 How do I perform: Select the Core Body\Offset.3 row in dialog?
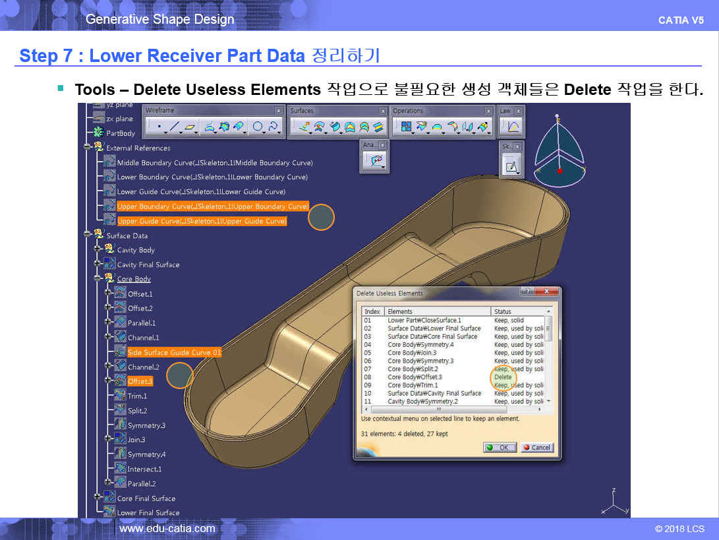click(415, 377)
